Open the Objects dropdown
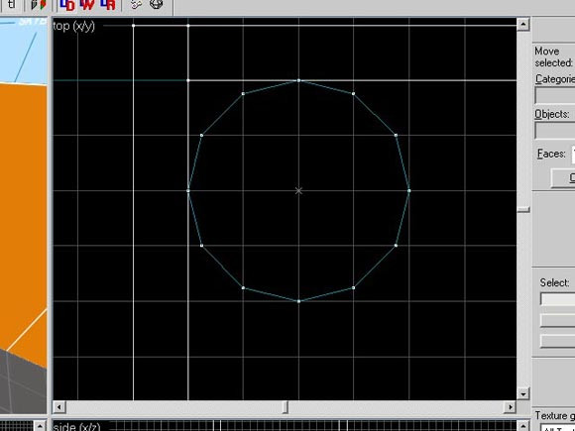 pyautogui.click(x=554, y=131)
